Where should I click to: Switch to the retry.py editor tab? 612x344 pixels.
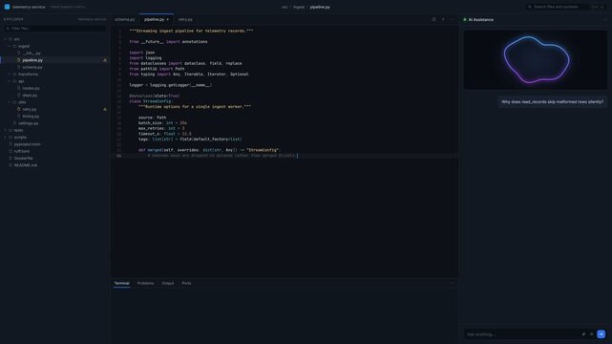[x=185, y=19]
